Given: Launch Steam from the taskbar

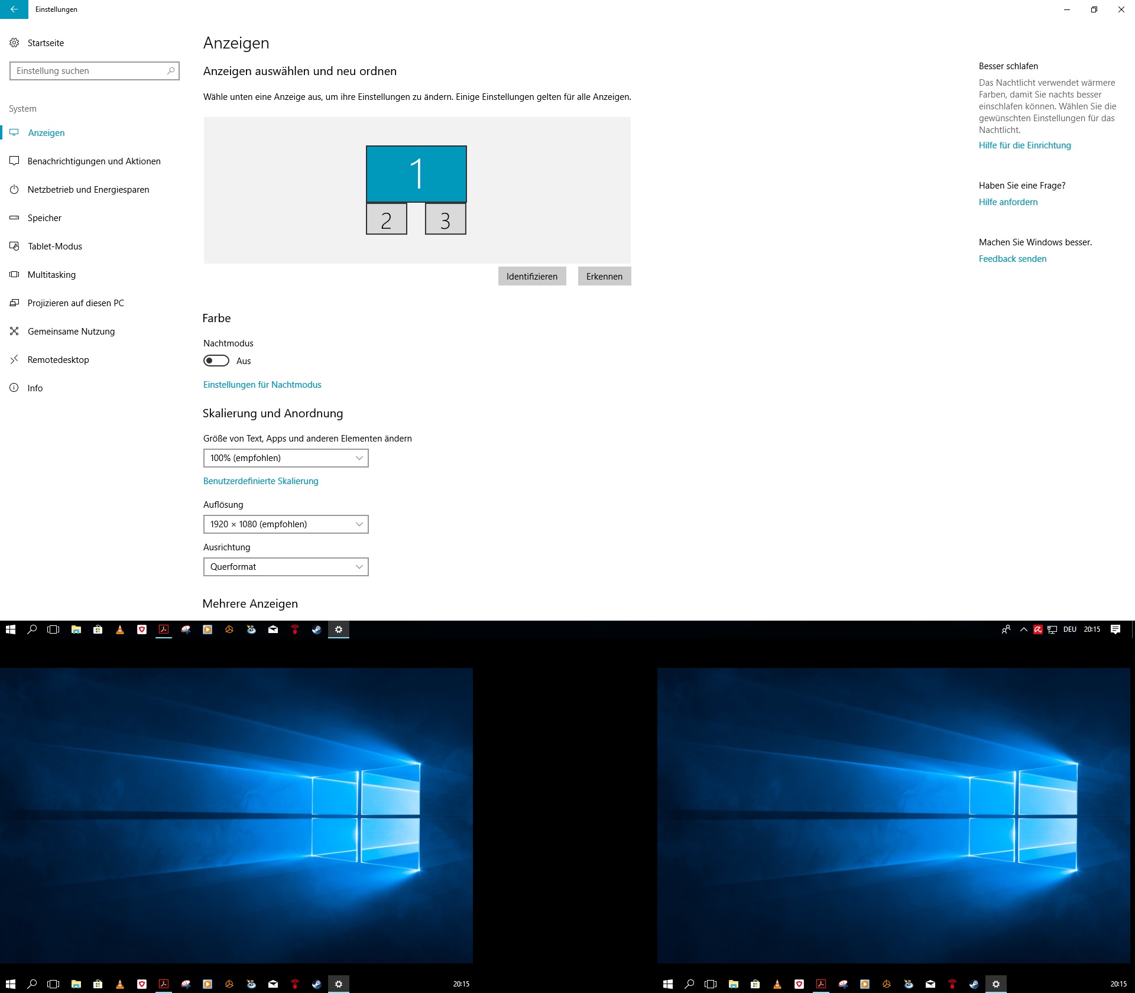Looking at the screenshot, I should point(316,629).
